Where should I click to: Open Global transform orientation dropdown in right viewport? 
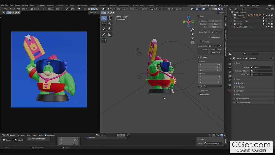(x=156, y=9)
